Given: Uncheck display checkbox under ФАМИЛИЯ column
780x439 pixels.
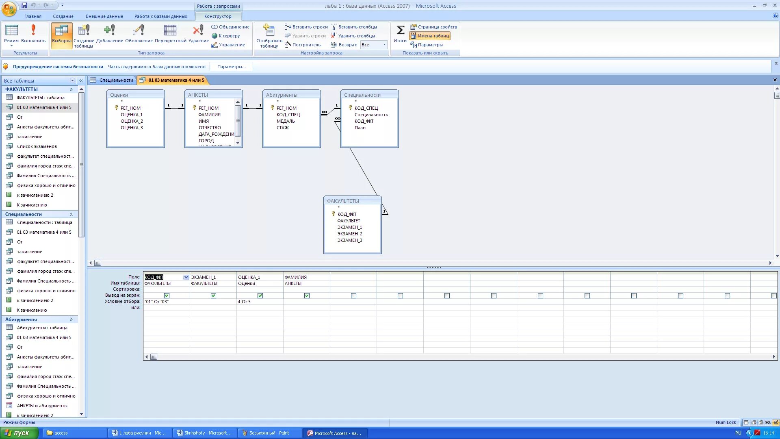Looking at the screenshot, I should pyautogui.click(x=307, y=296).
